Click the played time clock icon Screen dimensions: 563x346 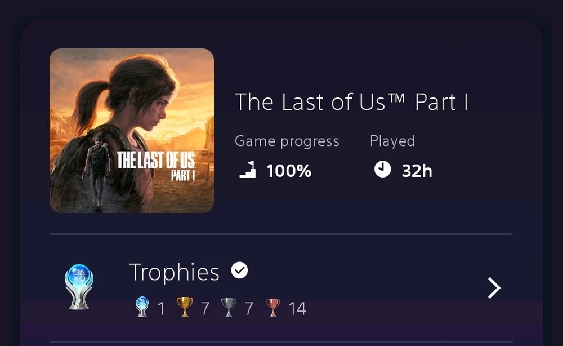click(382, 169)
